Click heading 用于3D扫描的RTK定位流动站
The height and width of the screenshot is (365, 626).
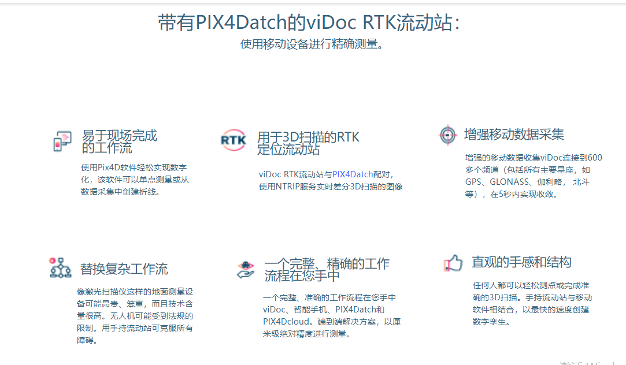pyautogui.click(x=308, y=143)
